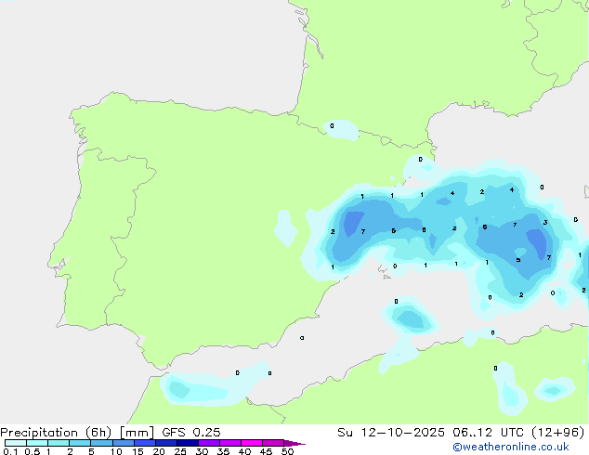Click the '06..12 UTC' time range text
This screenshot has height=455, width=589.
(x=488, y=433)
